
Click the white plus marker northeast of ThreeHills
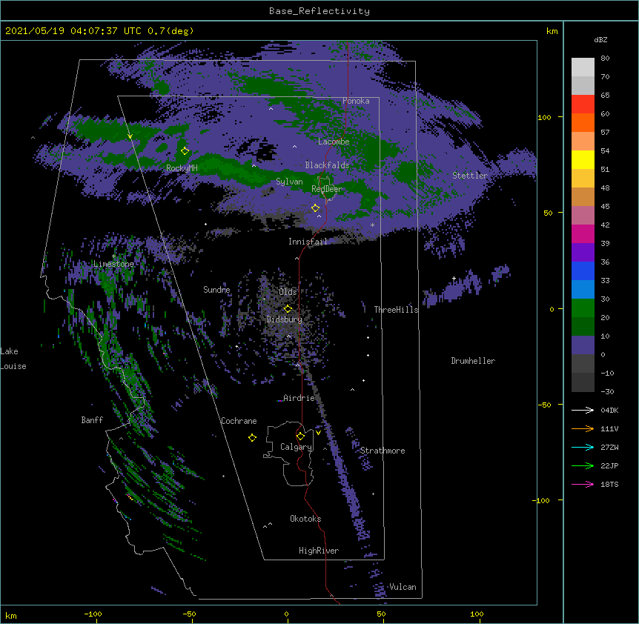[x=454, y=279]
